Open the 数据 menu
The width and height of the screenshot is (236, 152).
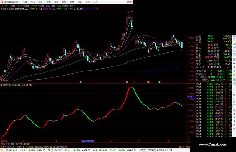(48, 2)
